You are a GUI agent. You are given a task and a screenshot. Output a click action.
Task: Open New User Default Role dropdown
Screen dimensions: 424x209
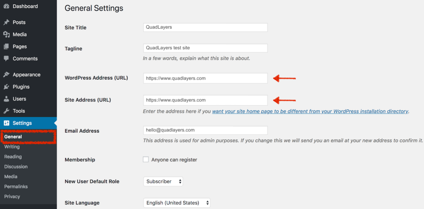(163, 181)
